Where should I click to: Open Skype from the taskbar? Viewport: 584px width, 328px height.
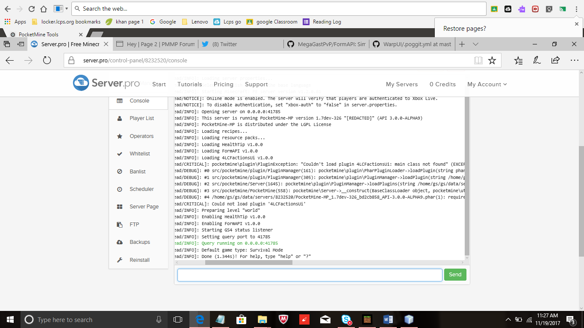point(346,319)
